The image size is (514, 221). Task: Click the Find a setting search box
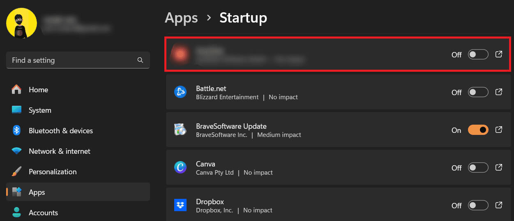pos(72,60)
